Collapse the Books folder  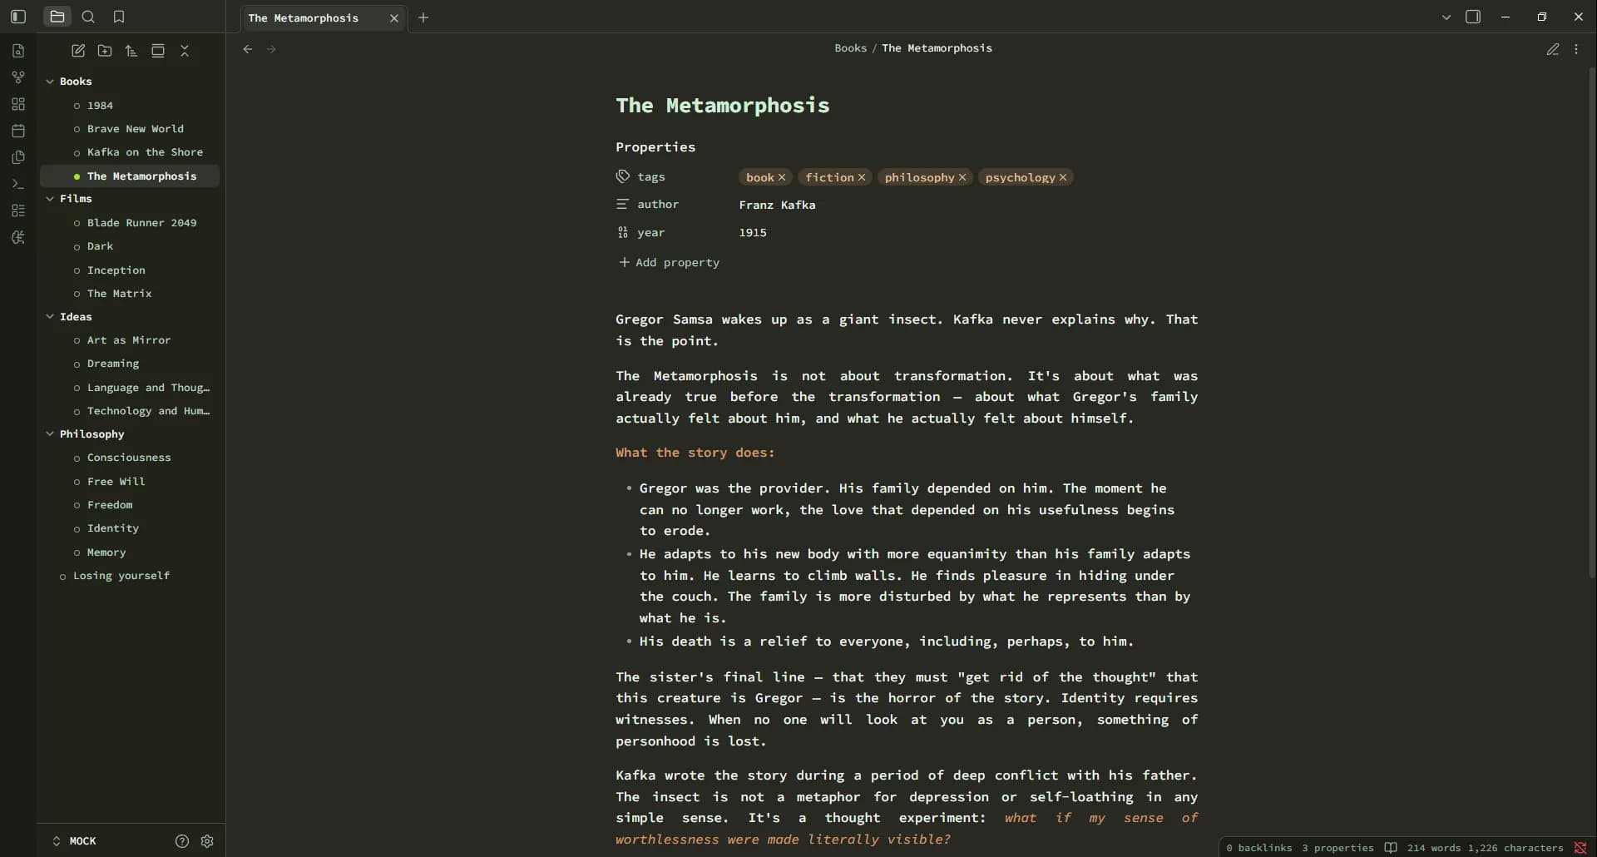pyautogui.click(x=50, y=82)
